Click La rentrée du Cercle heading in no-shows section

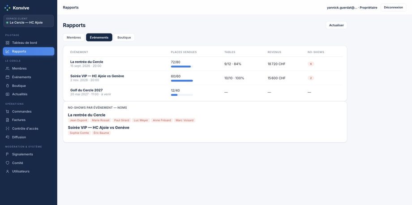[x=87, y=115]
